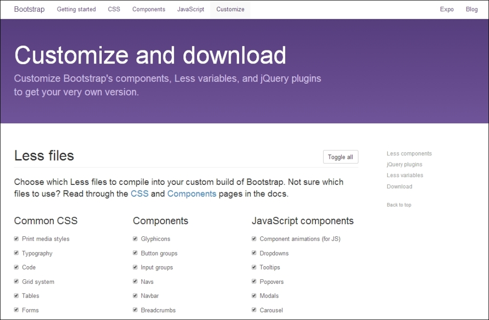Uncheck the Dropdowns checkbox
Screen dimensions: 489x320
(x=254, y=253)
